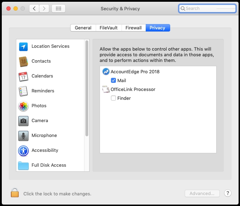The image size is (240, 206).
Task: Click the padlock to unlock changes
Action: tap(15, 193)
